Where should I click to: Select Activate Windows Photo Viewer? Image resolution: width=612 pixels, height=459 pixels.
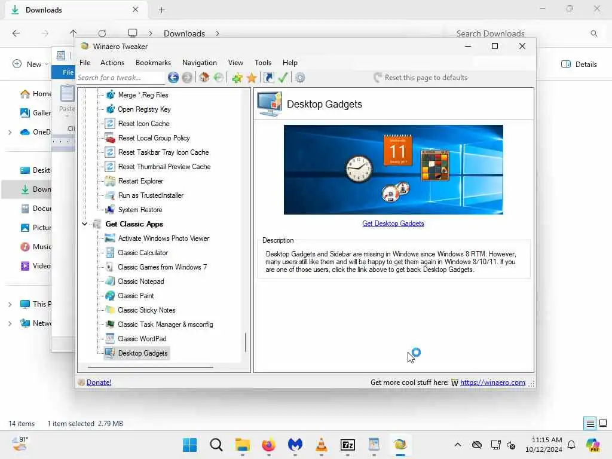click(x=164, y=238)
